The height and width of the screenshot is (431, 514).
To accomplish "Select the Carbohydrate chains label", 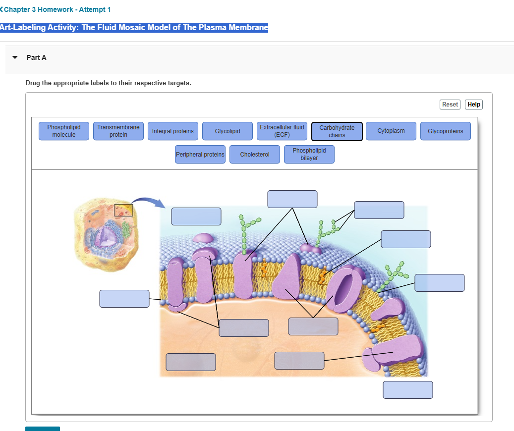I will (337, 131).
